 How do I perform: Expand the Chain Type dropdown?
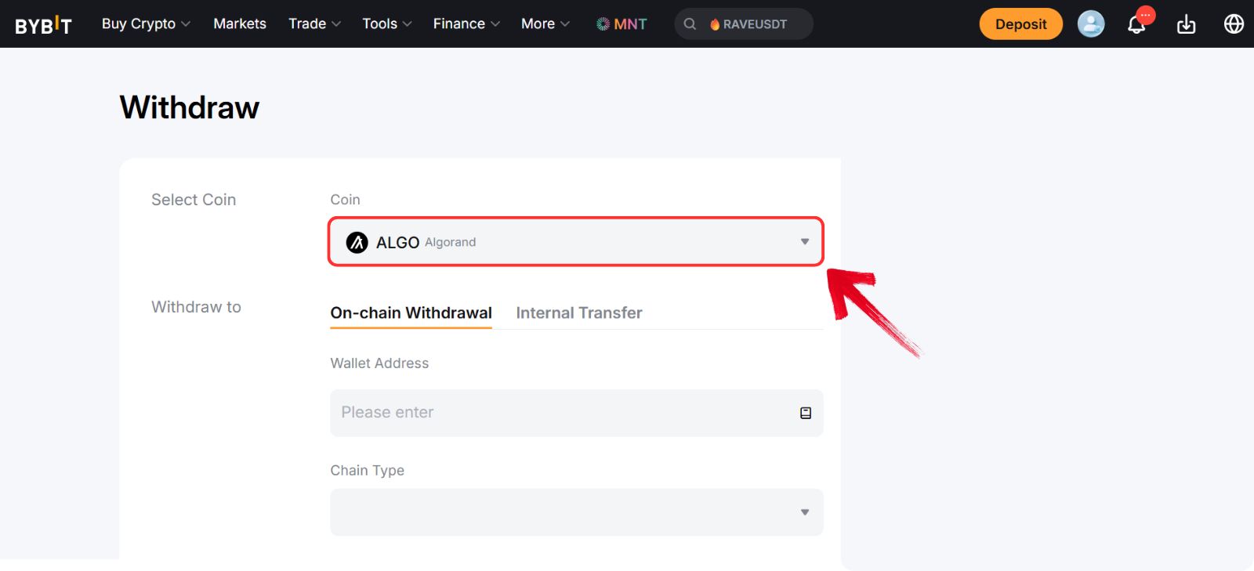point(576,511)
